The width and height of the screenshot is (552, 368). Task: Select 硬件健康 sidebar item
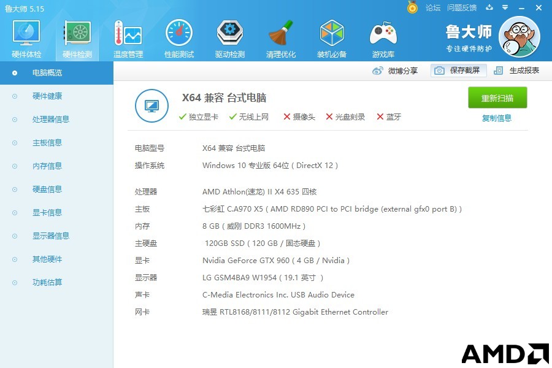(56, 96)
